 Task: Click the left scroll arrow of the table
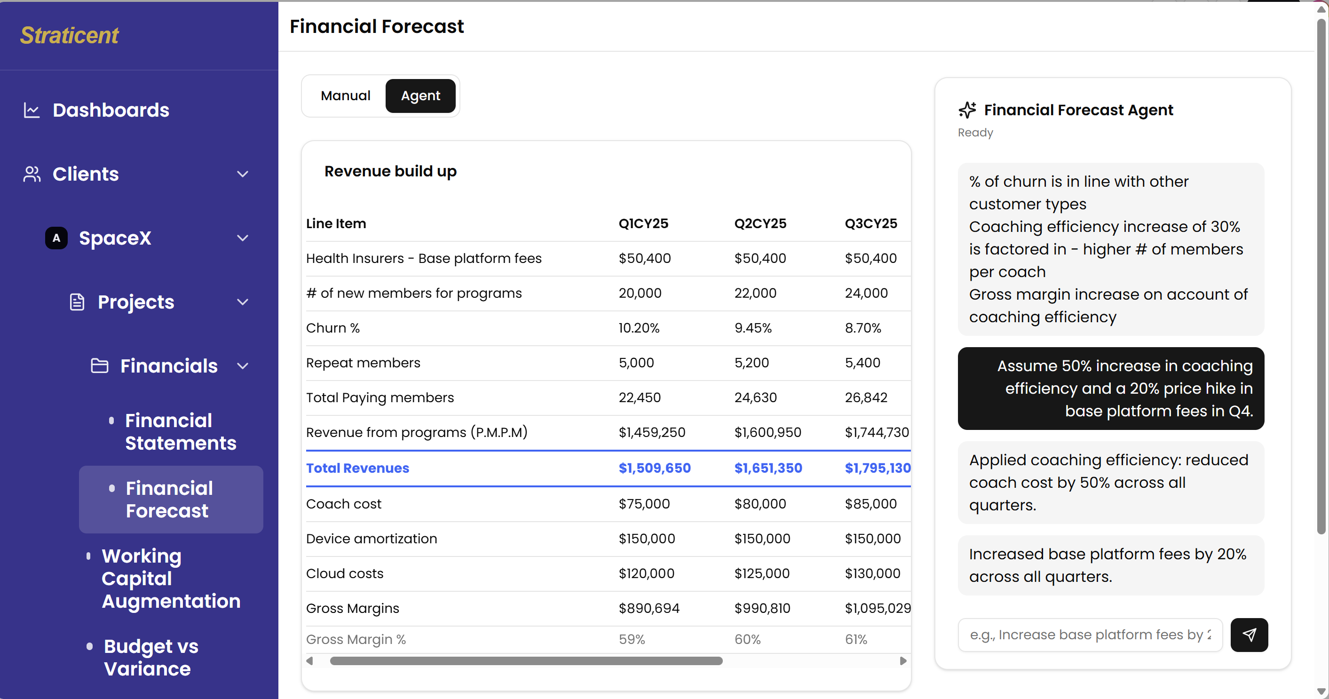310,660
